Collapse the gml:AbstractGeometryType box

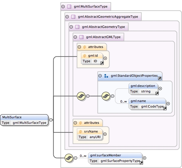point(71,27)
